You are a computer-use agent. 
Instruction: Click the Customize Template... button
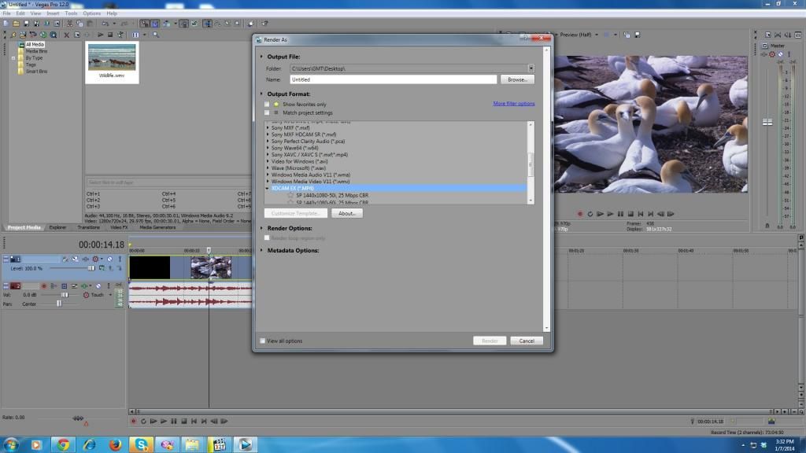point(296,213)
